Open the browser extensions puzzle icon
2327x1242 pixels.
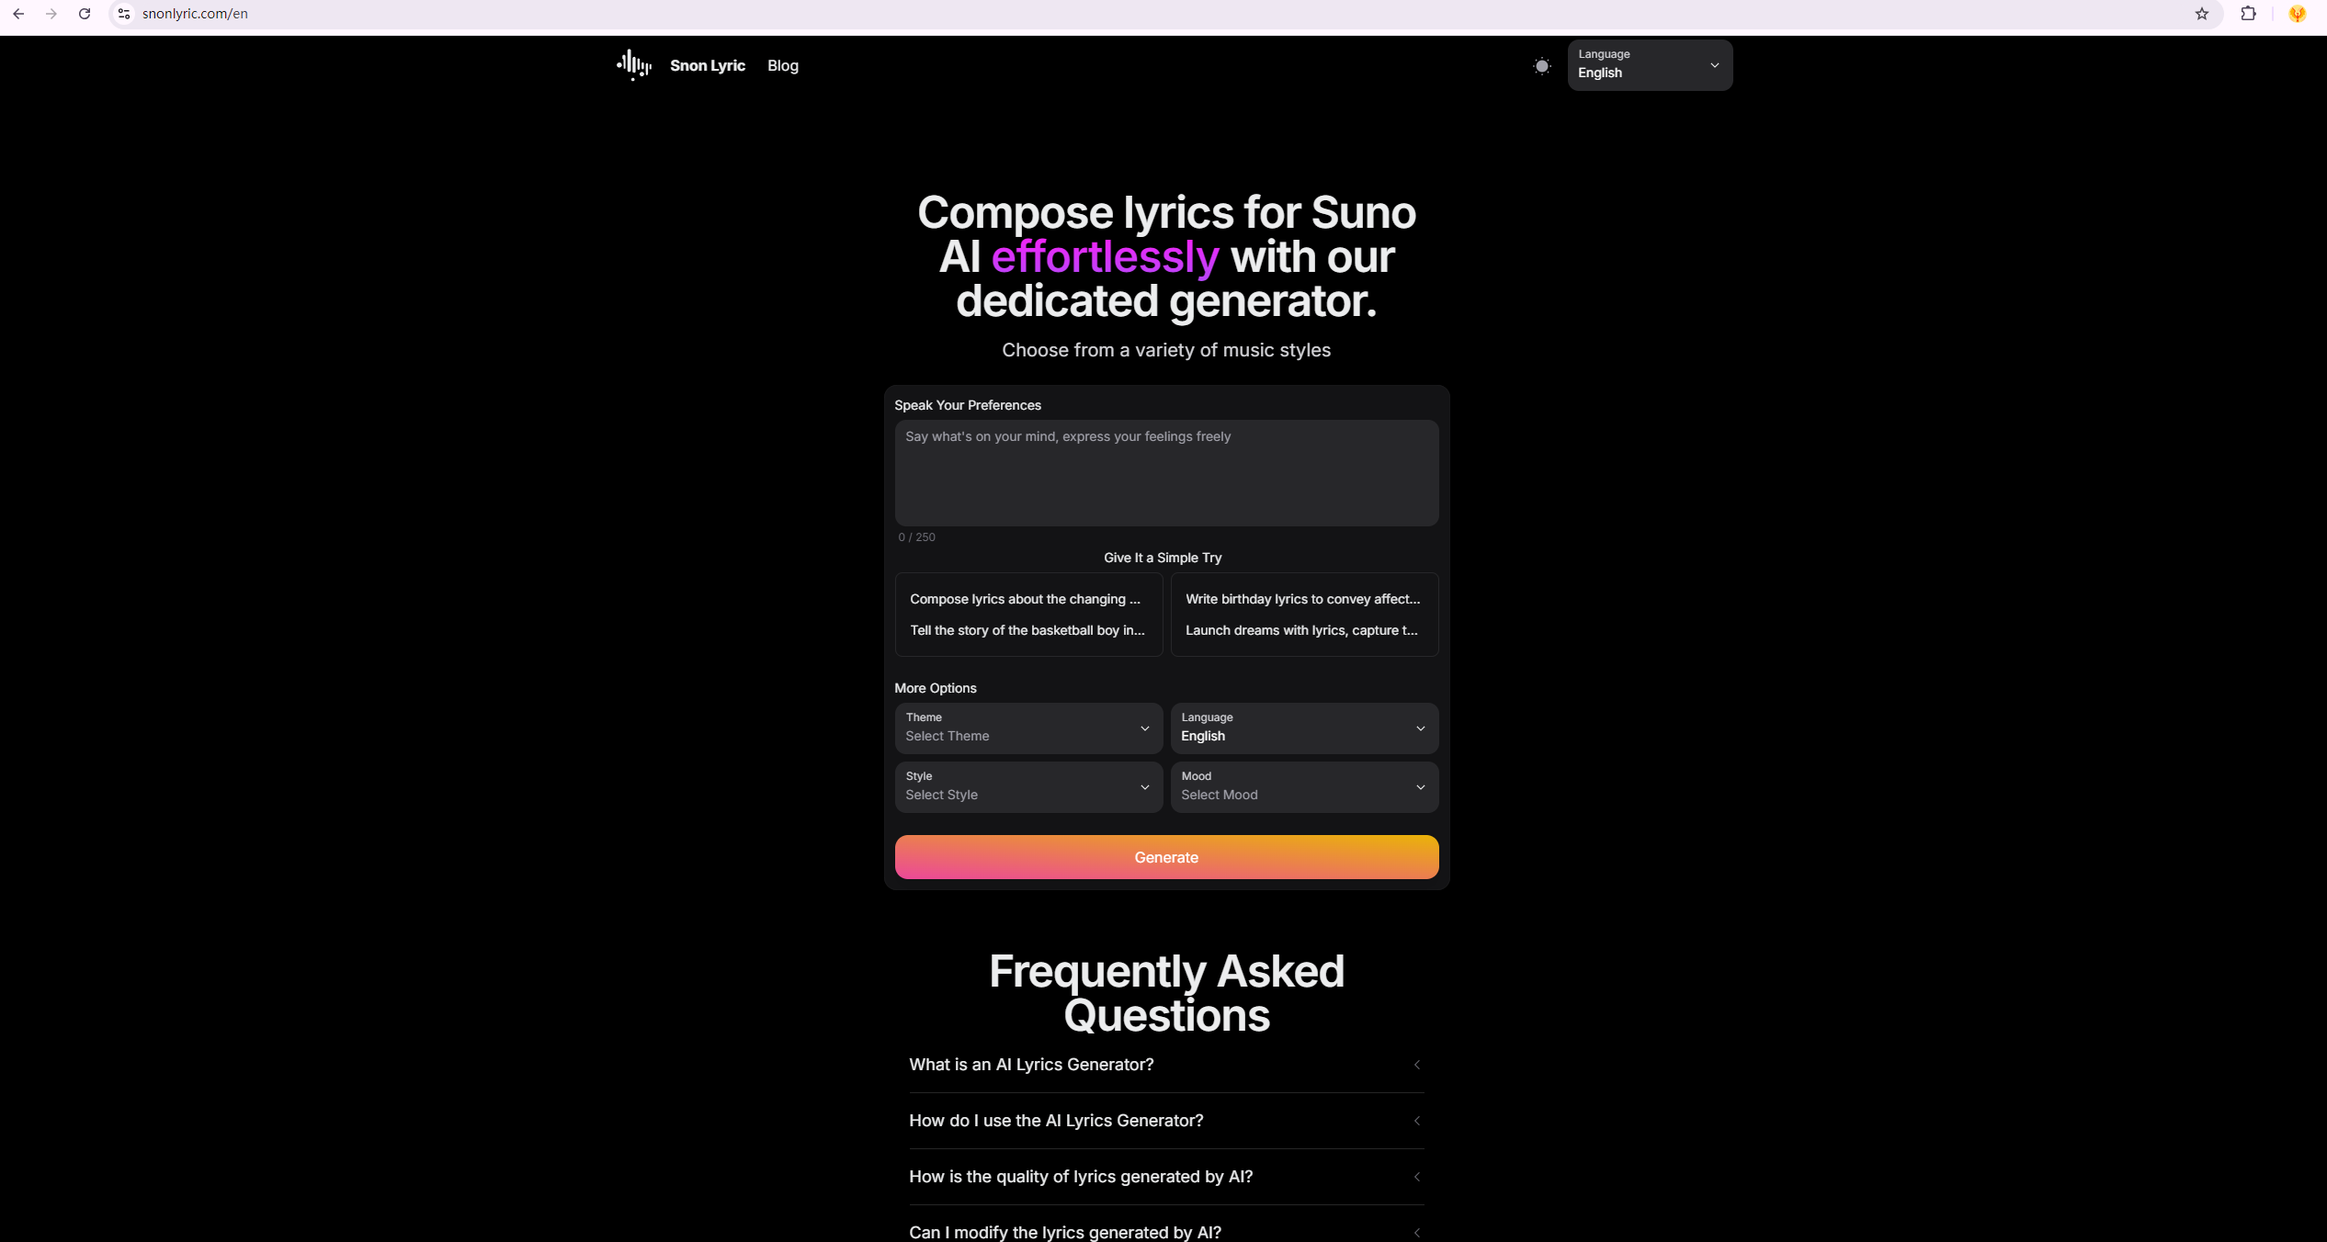click(2247, 14)
